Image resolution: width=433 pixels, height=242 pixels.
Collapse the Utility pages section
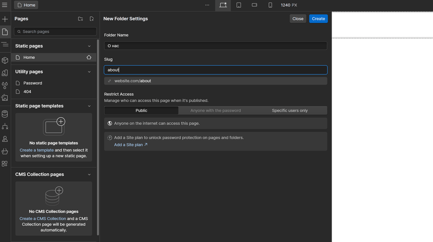(89, 72)
